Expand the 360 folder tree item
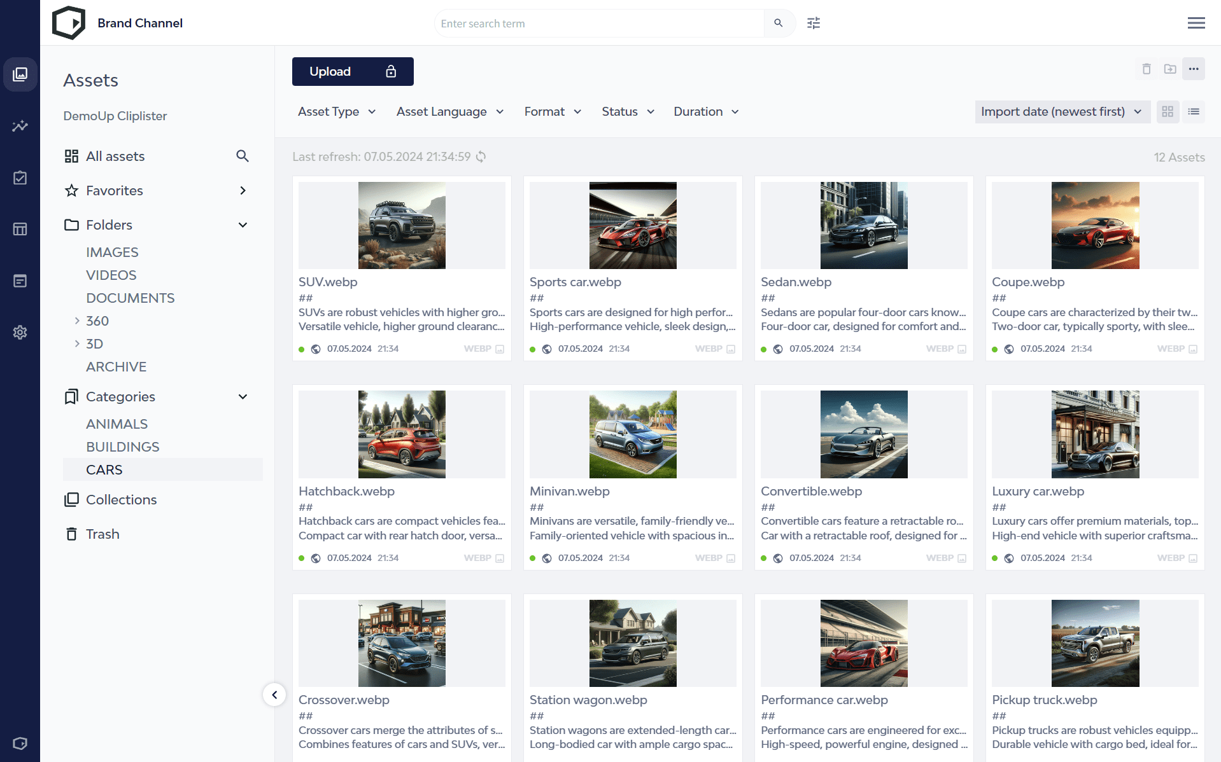The width and height of the screenshot is (1221, 762). coord(77,321)
